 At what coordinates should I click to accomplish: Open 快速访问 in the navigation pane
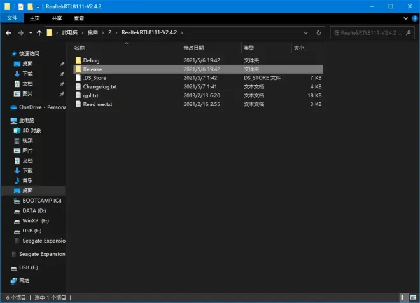pyautogui.click(x=29, y=54)
